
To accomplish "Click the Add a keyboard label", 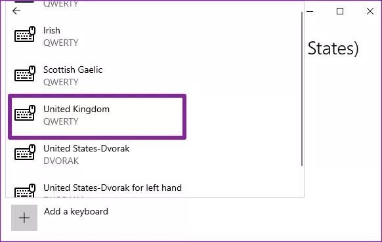I will coord(76,212).
